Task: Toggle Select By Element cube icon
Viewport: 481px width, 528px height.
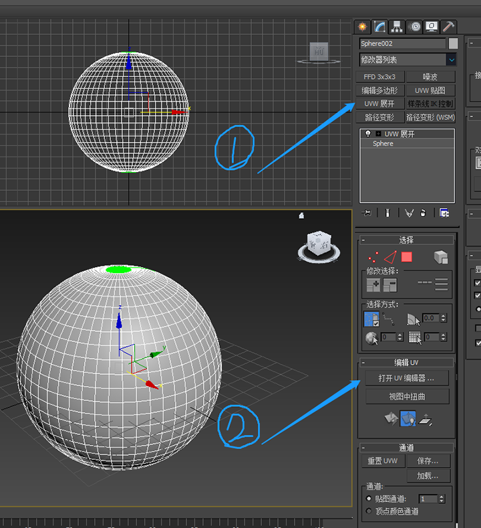Action: pyautogui.click(x=441, y=257)
